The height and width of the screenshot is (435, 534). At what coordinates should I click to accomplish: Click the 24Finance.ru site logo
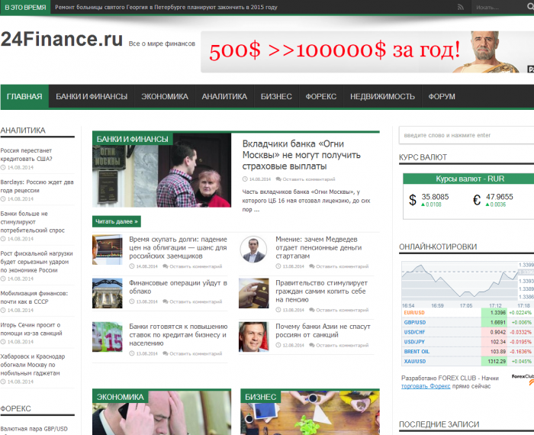click(62, 39)
